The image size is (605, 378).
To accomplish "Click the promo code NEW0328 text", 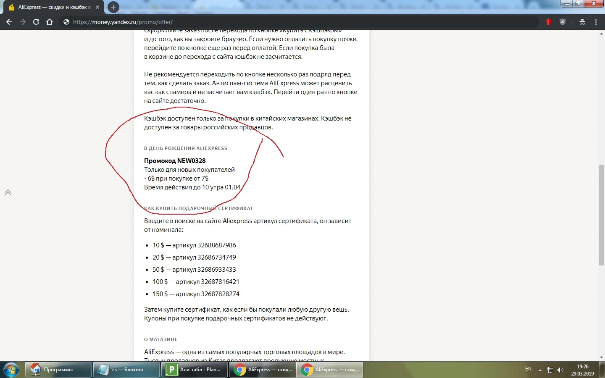I will click(175, 161).
